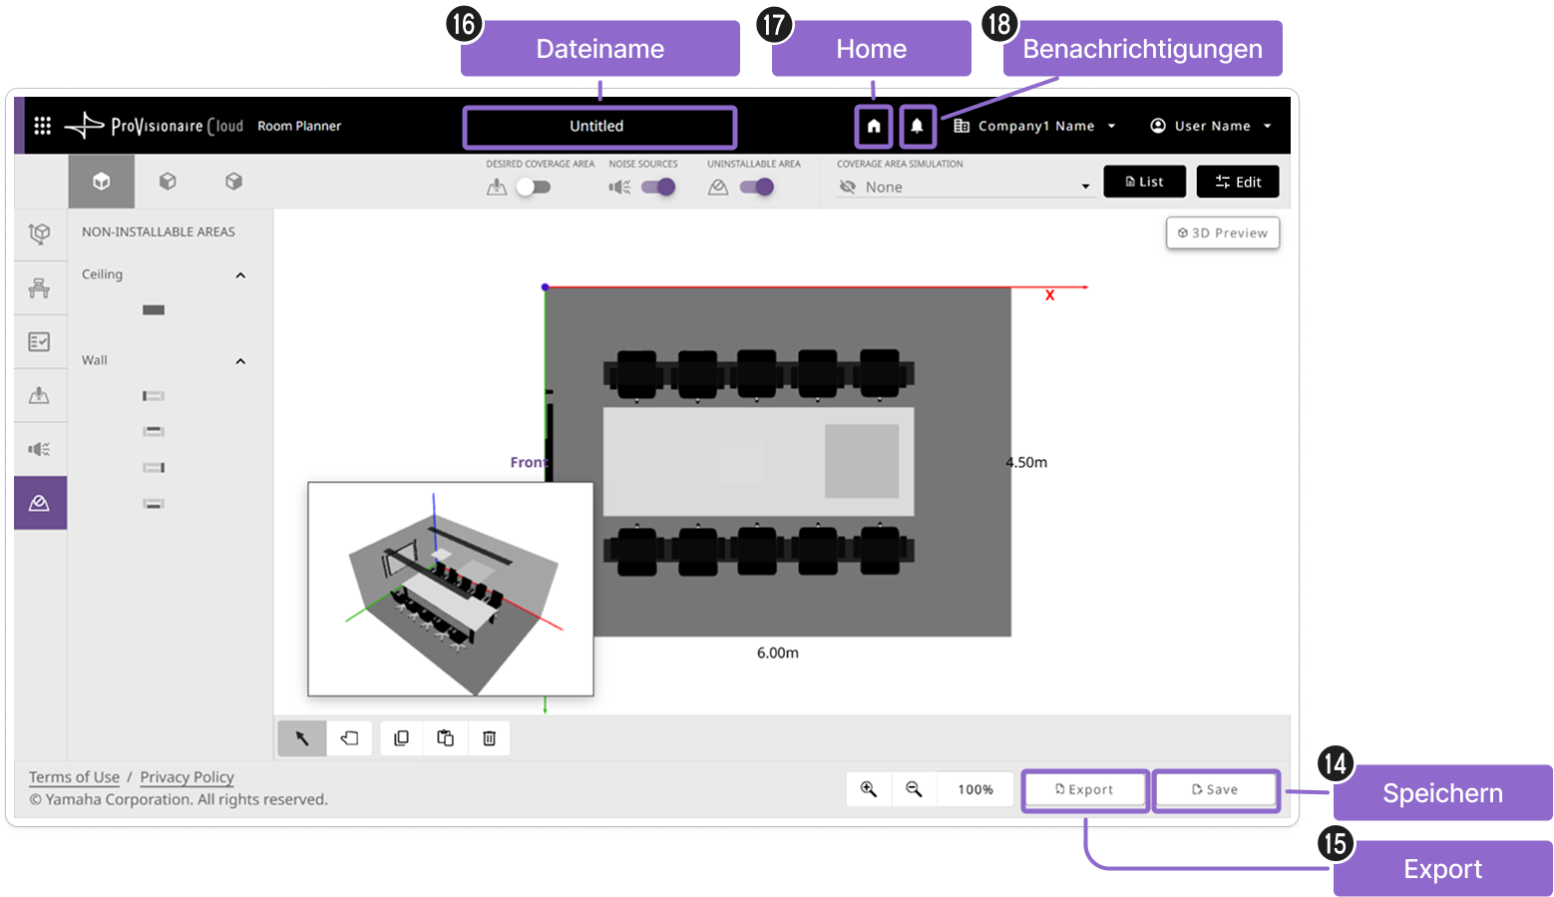Open the noise sources sidebar icon
The width and height of the screenshot is (1554, 897).
point(40,449)
